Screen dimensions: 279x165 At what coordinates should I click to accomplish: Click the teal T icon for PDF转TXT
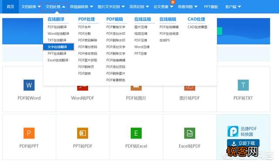243,85
